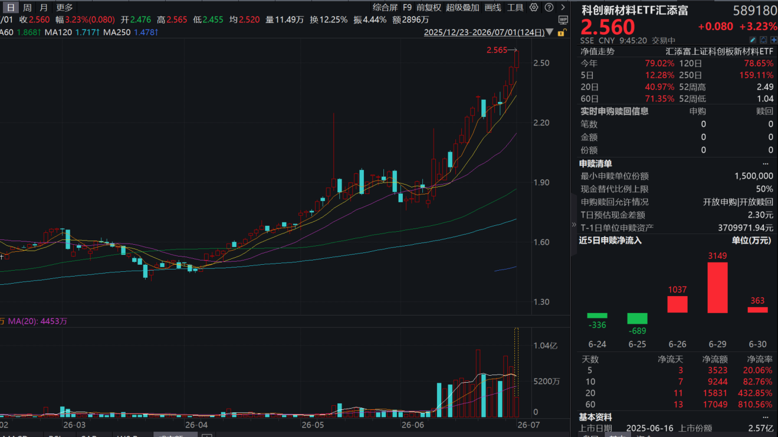Click the bell alert icon
This screenshot has height=437, width=778.
[x=763, y=40]
